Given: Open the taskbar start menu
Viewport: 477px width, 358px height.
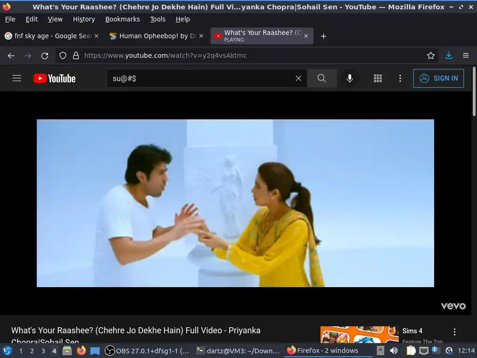Looking at the screenshot, I should [x=7, y=351].
